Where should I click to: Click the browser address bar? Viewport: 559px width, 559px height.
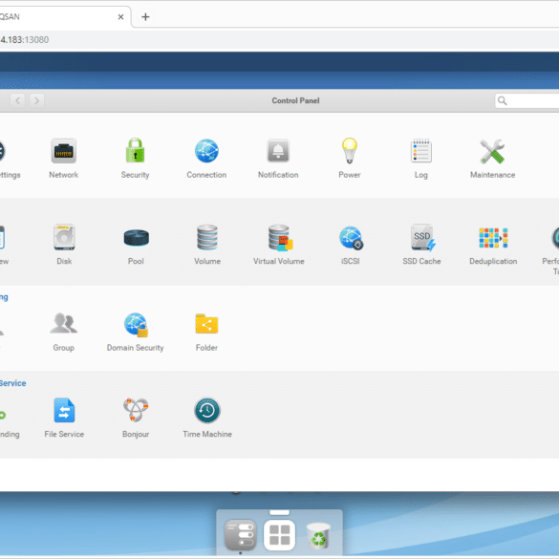[x=279, y=39]
